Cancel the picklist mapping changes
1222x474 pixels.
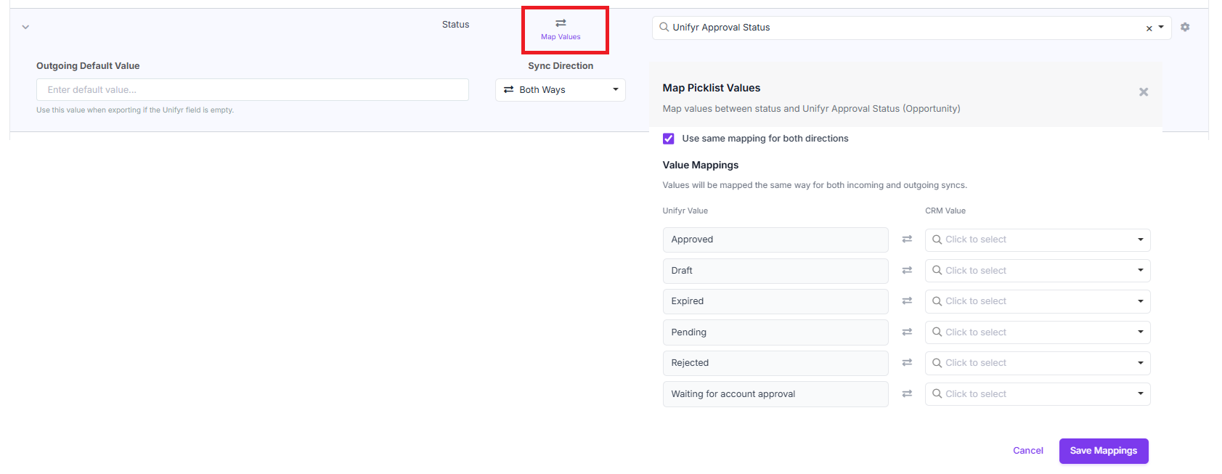(1028, 451)
